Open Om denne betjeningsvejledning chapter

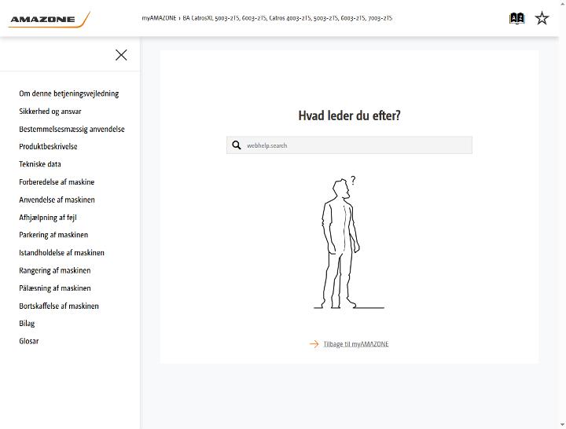click(69, 93)
